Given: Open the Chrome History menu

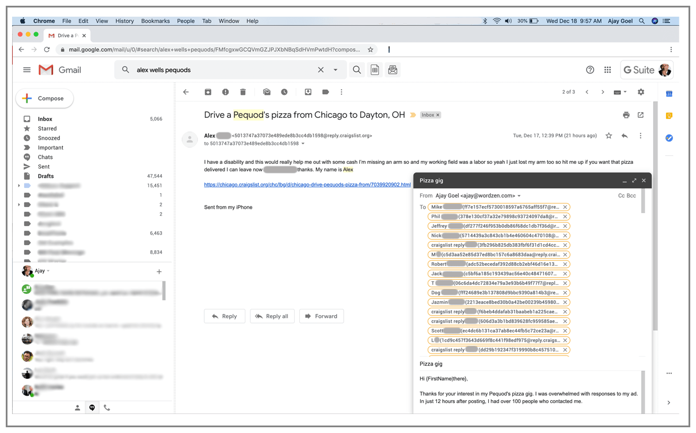Looking at the screenshot, I should [124, 21].
